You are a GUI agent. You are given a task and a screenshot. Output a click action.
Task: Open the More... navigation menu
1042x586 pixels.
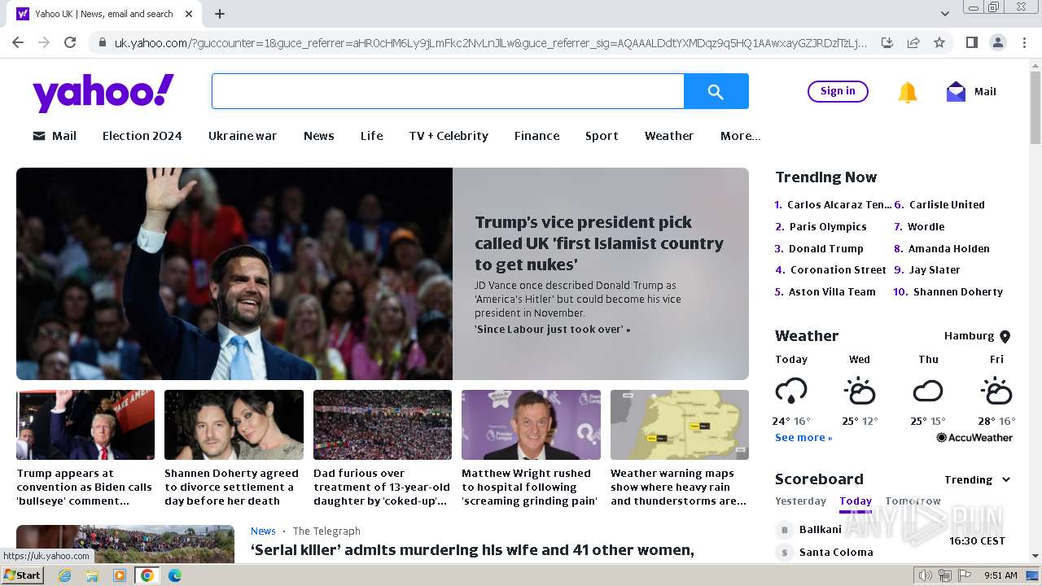(x=740, y=136)
